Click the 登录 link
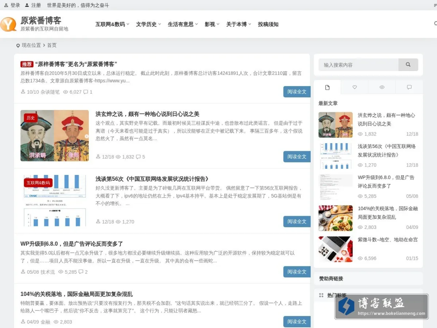The width and height of the screenshot is (437, 328). [x=15, y=5]
